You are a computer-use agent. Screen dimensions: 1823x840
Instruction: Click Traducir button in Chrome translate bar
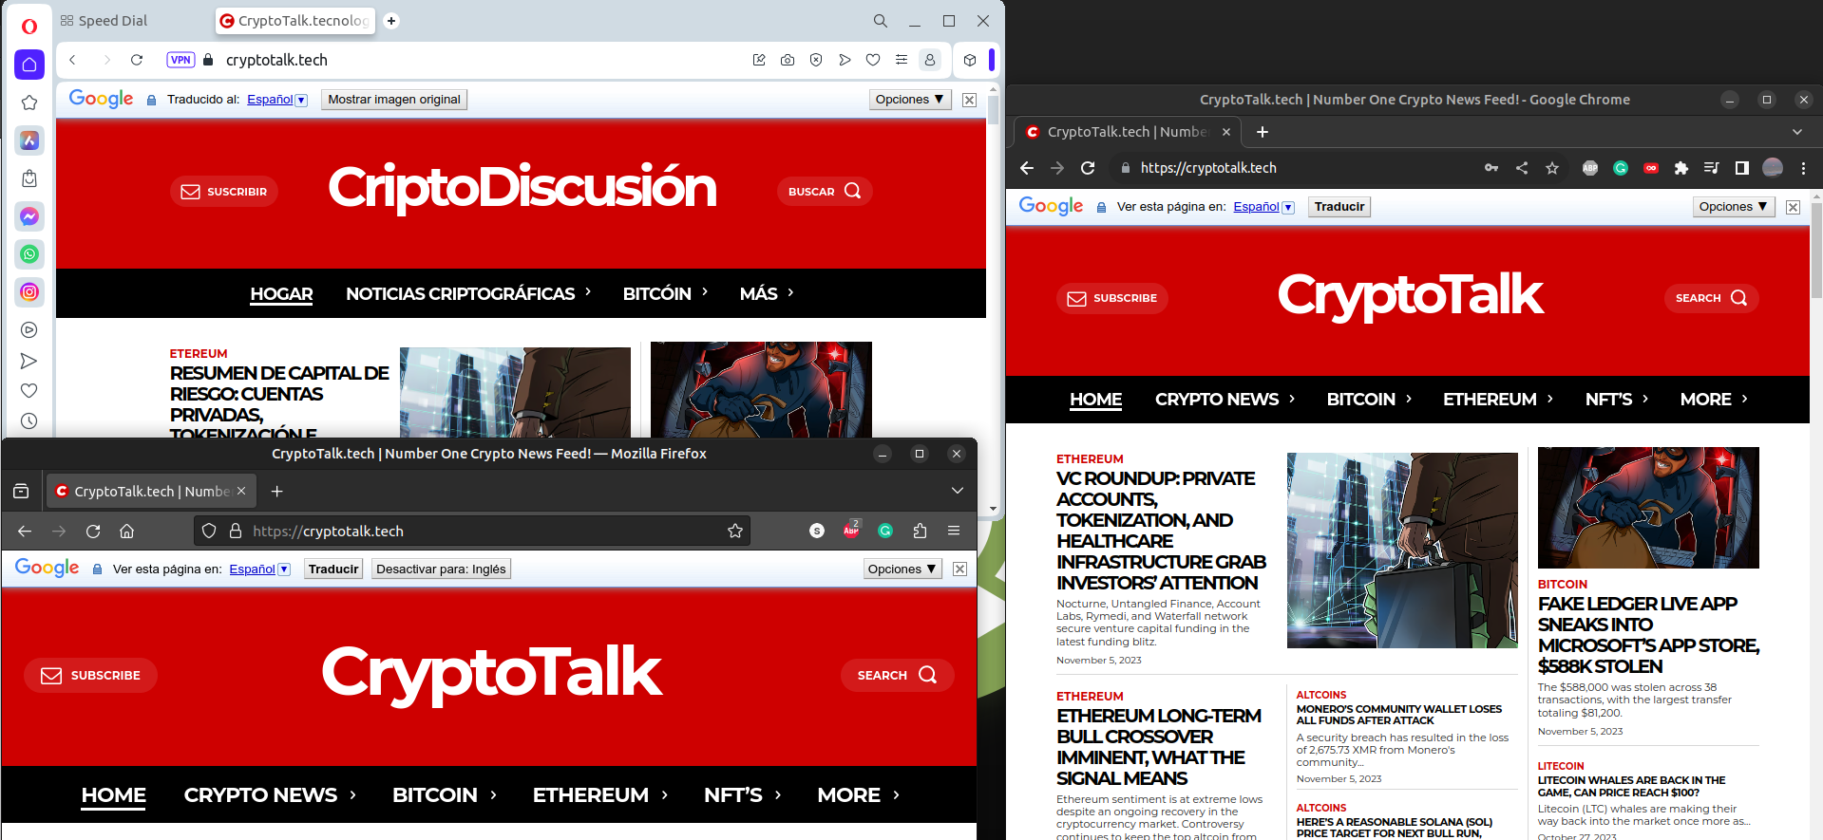tap(1339, 207)
